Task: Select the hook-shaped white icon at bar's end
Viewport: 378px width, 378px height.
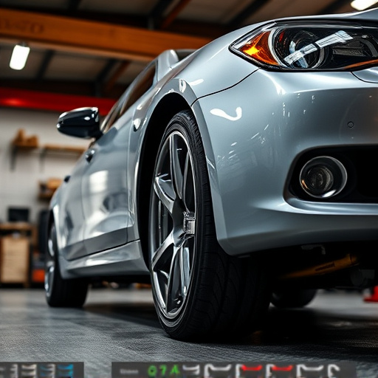Action: [x=334, y=371]
